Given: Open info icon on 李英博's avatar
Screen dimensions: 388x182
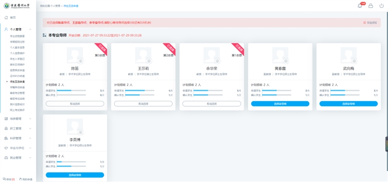Looking at the screenshot, I should point(81,132).
